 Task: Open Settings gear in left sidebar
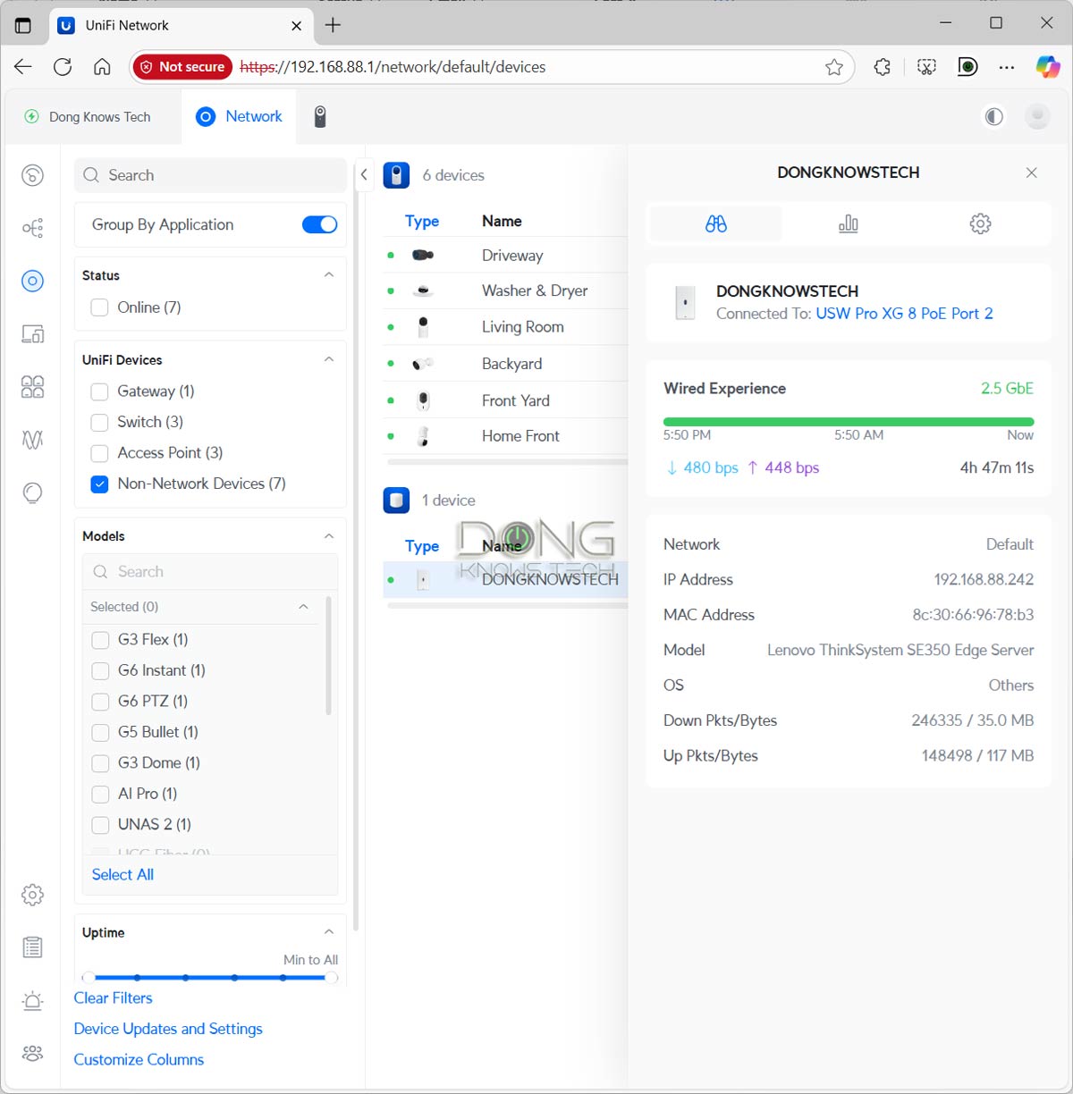coord(32,895)
